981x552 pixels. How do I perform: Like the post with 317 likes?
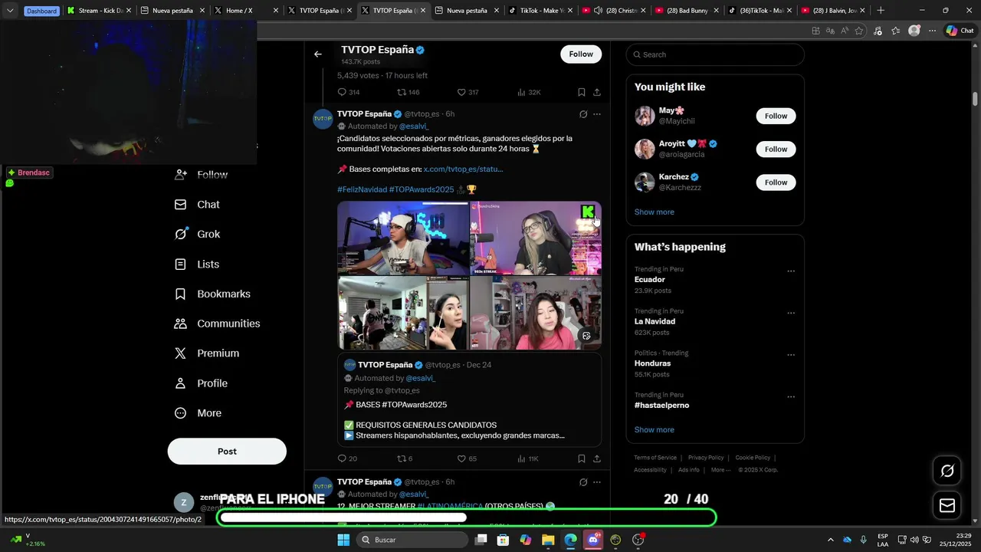tap(468, 92)
